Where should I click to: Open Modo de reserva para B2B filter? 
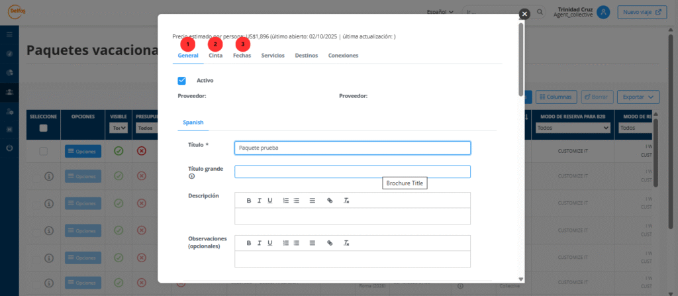(573, 128)
